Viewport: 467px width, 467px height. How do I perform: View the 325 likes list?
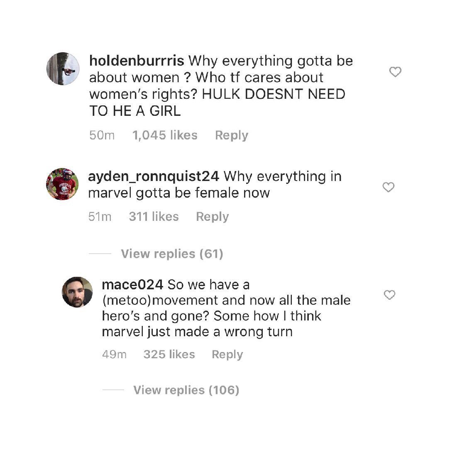pos(169,355)
